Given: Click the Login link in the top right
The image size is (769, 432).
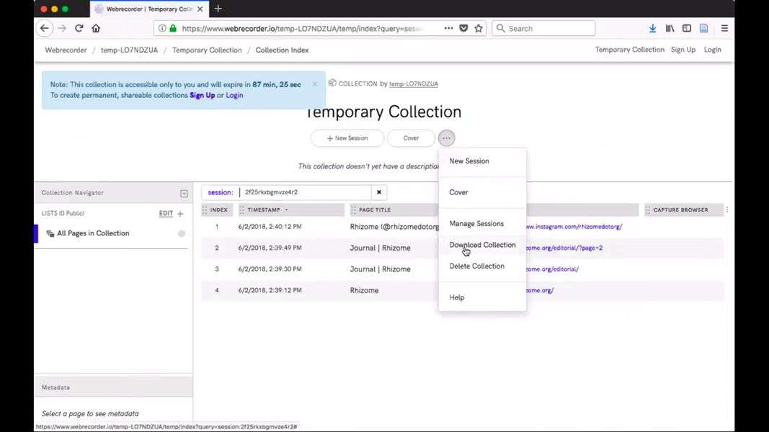Looking at the screenshot, I should 712,50.
